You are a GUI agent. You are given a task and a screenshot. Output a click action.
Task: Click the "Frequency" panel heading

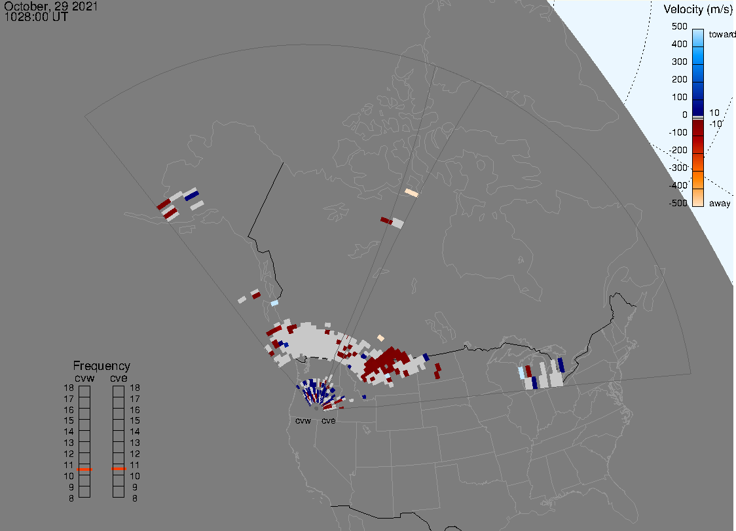point(101,366)
